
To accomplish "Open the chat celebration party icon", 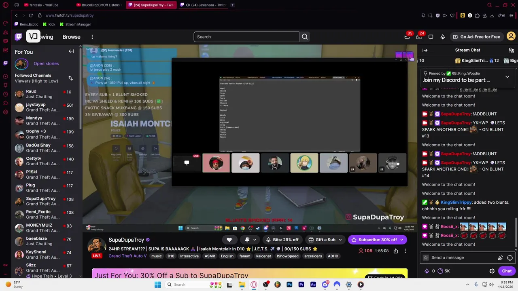I will click(501, 258).
